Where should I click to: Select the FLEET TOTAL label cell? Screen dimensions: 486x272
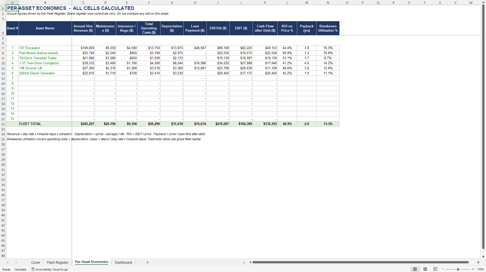tap(45, 124)
